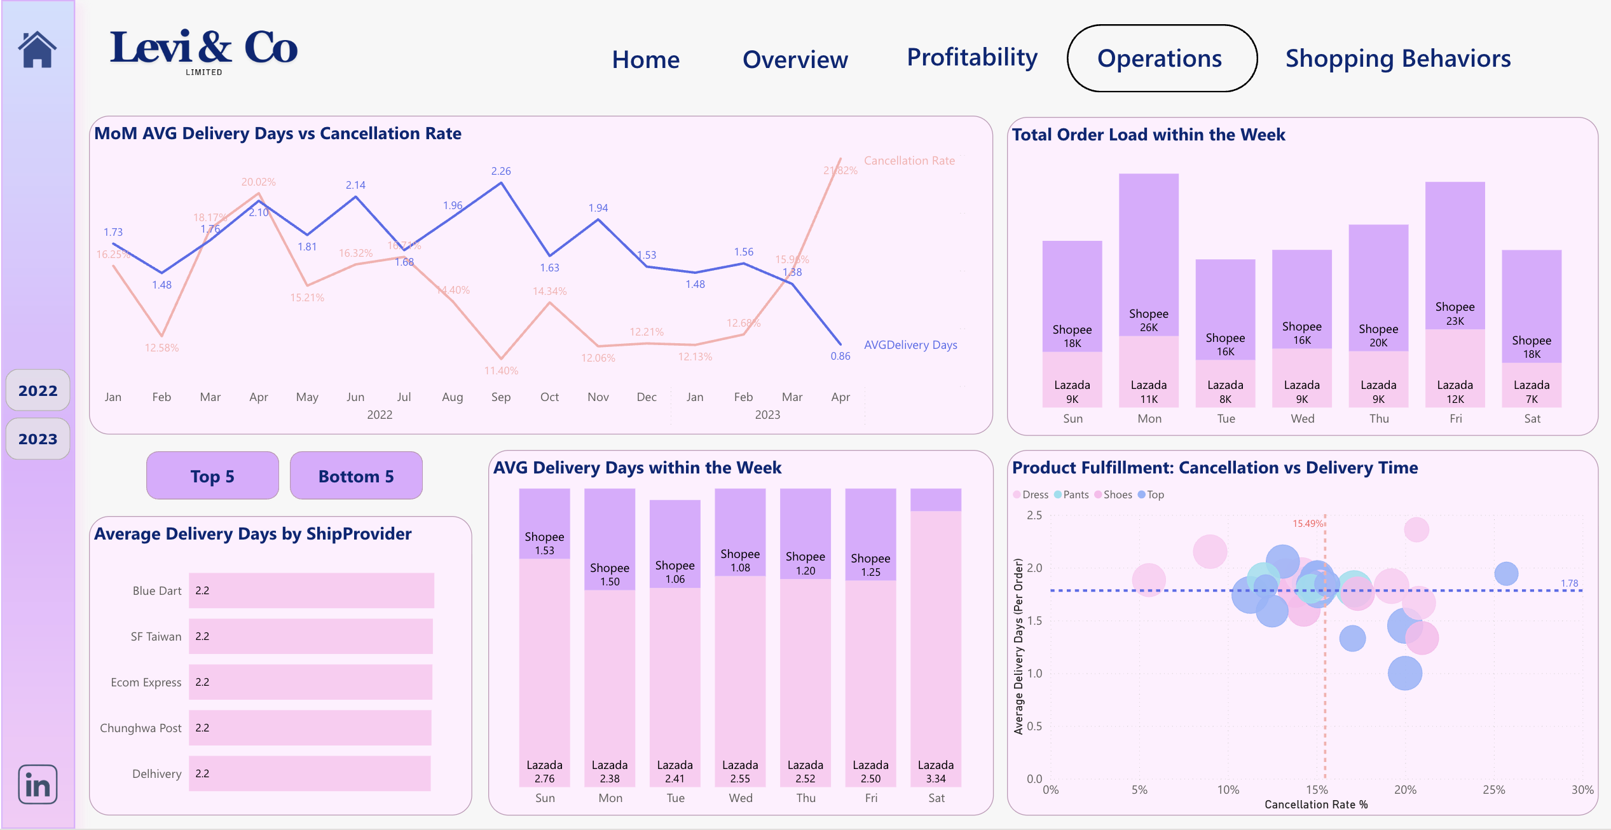1611x830 pixels.
Task: Select the Blue Dart delivery days bar
Action: pos(310,590)
